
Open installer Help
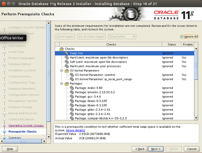point(10,149)
